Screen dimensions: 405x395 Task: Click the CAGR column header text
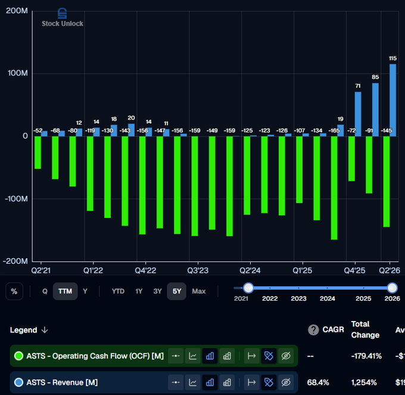coord(333,329)
